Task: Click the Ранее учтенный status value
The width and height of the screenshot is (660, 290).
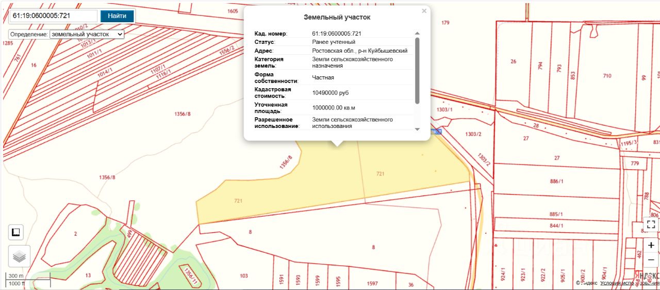Action: (334, 42)
